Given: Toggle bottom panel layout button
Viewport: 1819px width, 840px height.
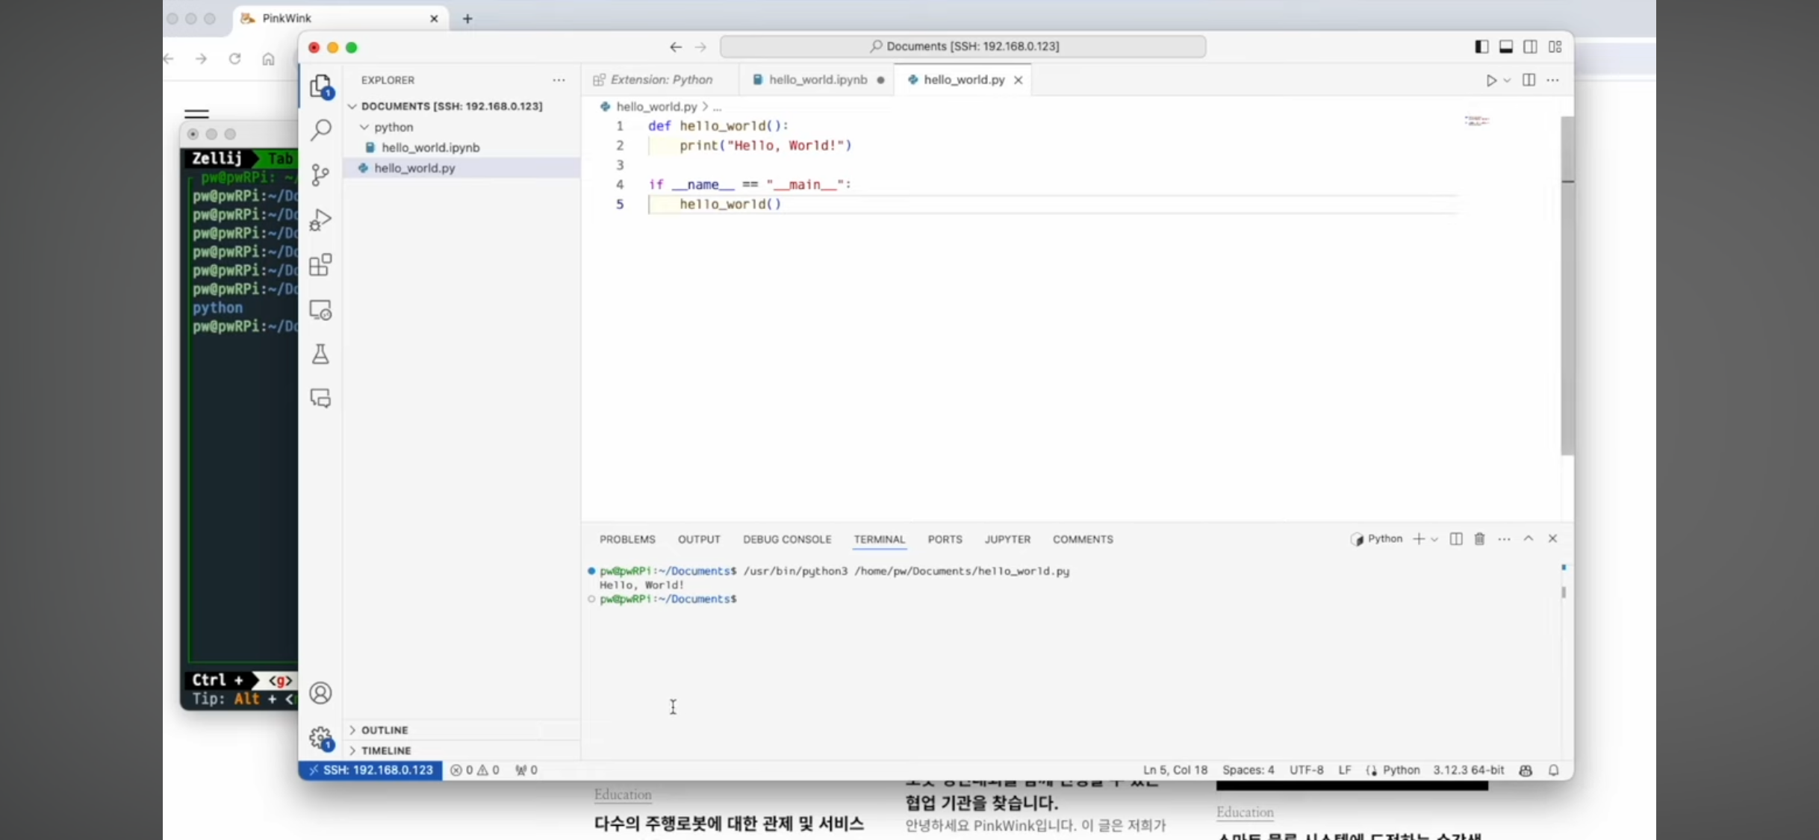Looking at the screenshot, I should pyautogui.click(x=1506, y=46).
